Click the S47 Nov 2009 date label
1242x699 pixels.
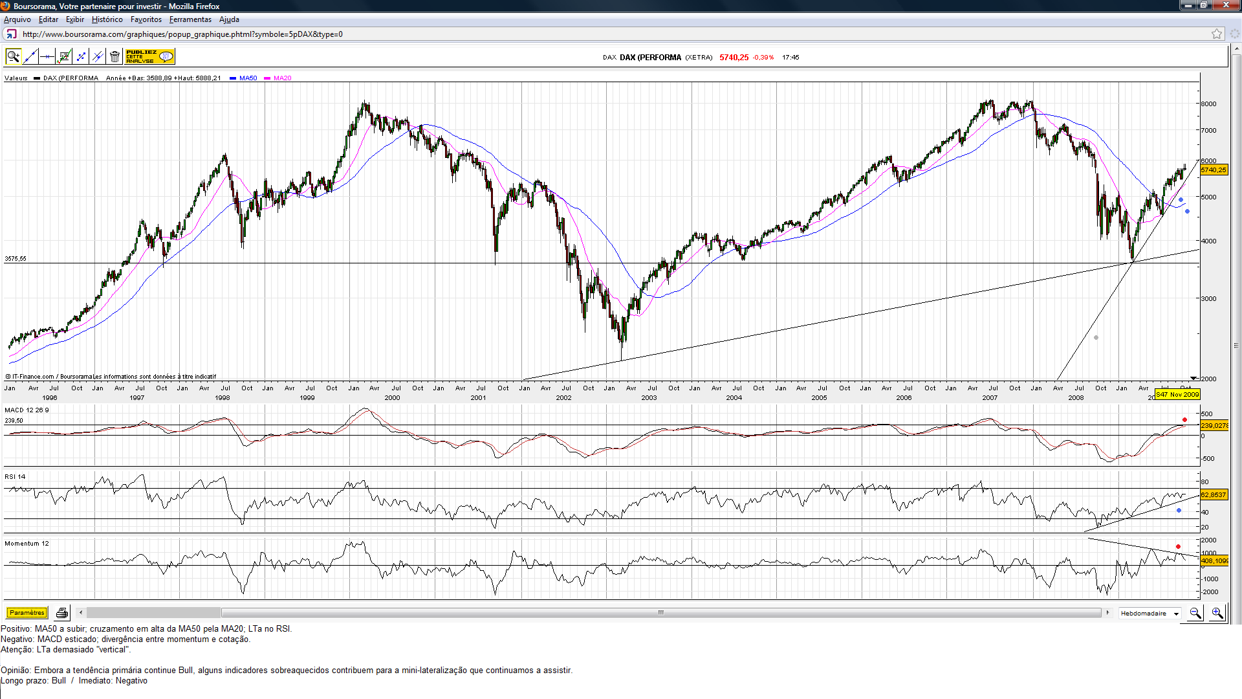click(1177, 395)
